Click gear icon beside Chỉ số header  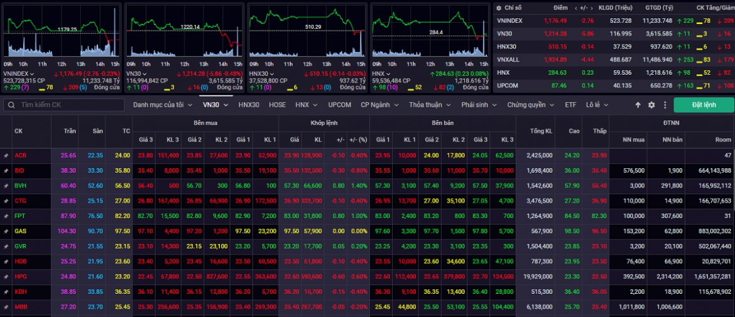(x=499, y=8)
